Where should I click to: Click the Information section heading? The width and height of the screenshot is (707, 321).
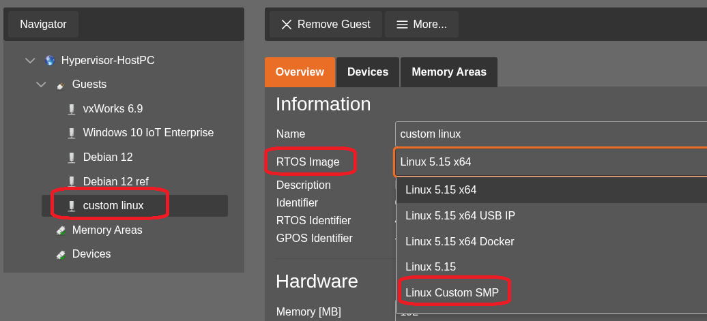[x=323, y=104]
